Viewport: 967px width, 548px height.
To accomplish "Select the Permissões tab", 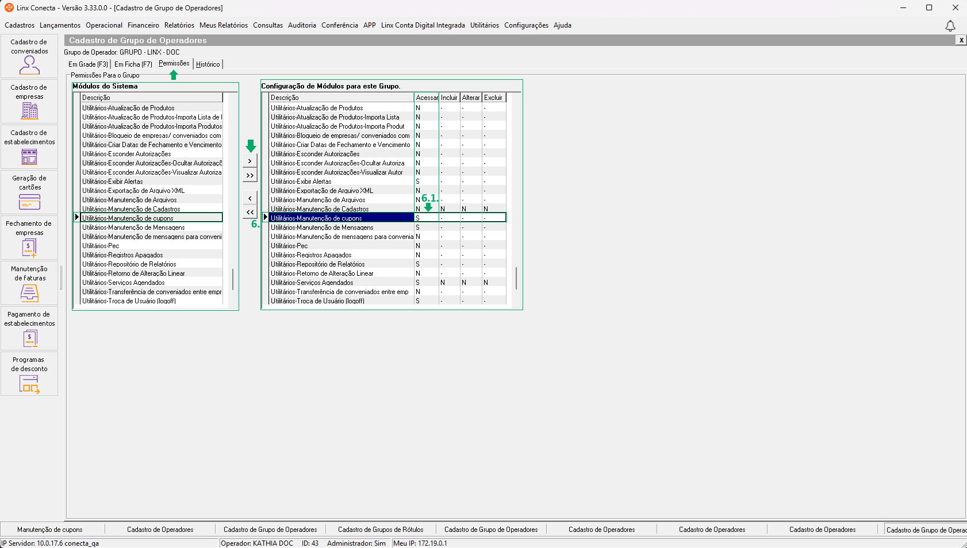I will [x=174, y=63].
